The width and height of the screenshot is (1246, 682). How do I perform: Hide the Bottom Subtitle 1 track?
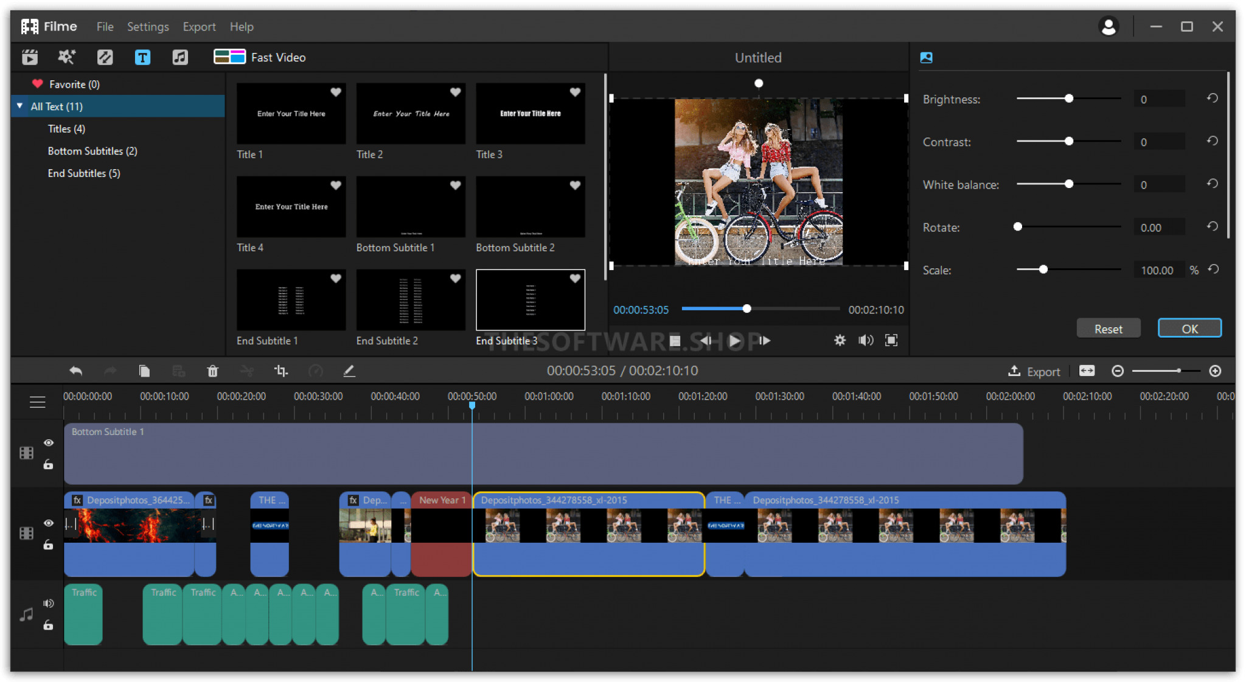coord(49,443)
